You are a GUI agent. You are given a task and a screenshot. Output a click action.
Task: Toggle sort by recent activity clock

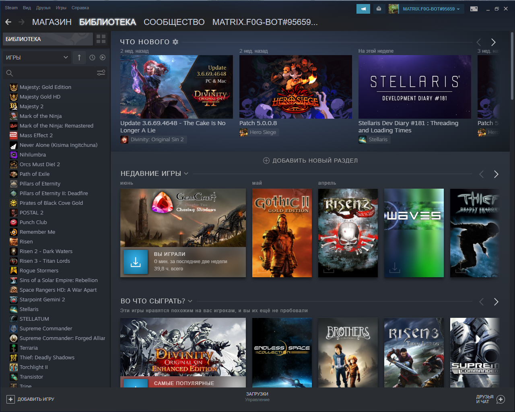[x=92, y=58]
